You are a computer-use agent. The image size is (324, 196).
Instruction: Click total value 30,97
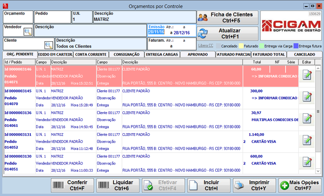[256, 113]
